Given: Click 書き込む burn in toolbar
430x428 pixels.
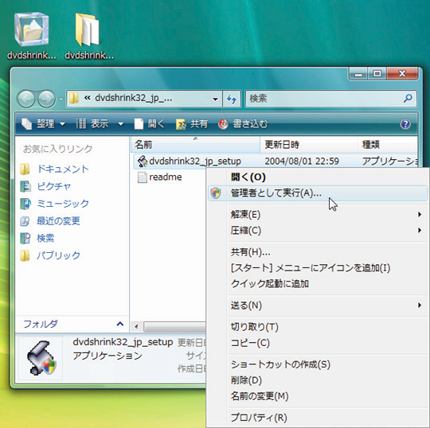Looking at the screenshot, I should click(243, 124).
